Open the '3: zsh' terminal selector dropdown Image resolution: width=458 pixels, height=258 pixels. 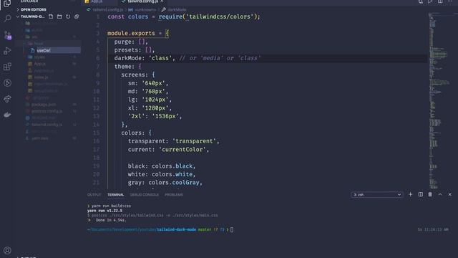(377, 194)
